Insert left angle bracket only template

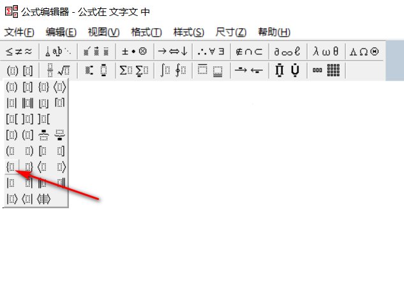(x=43, y=167)
